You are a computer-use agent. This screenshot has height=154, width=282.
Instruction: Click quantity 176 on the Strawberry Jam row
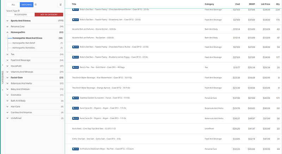click(x=278, y=20)
